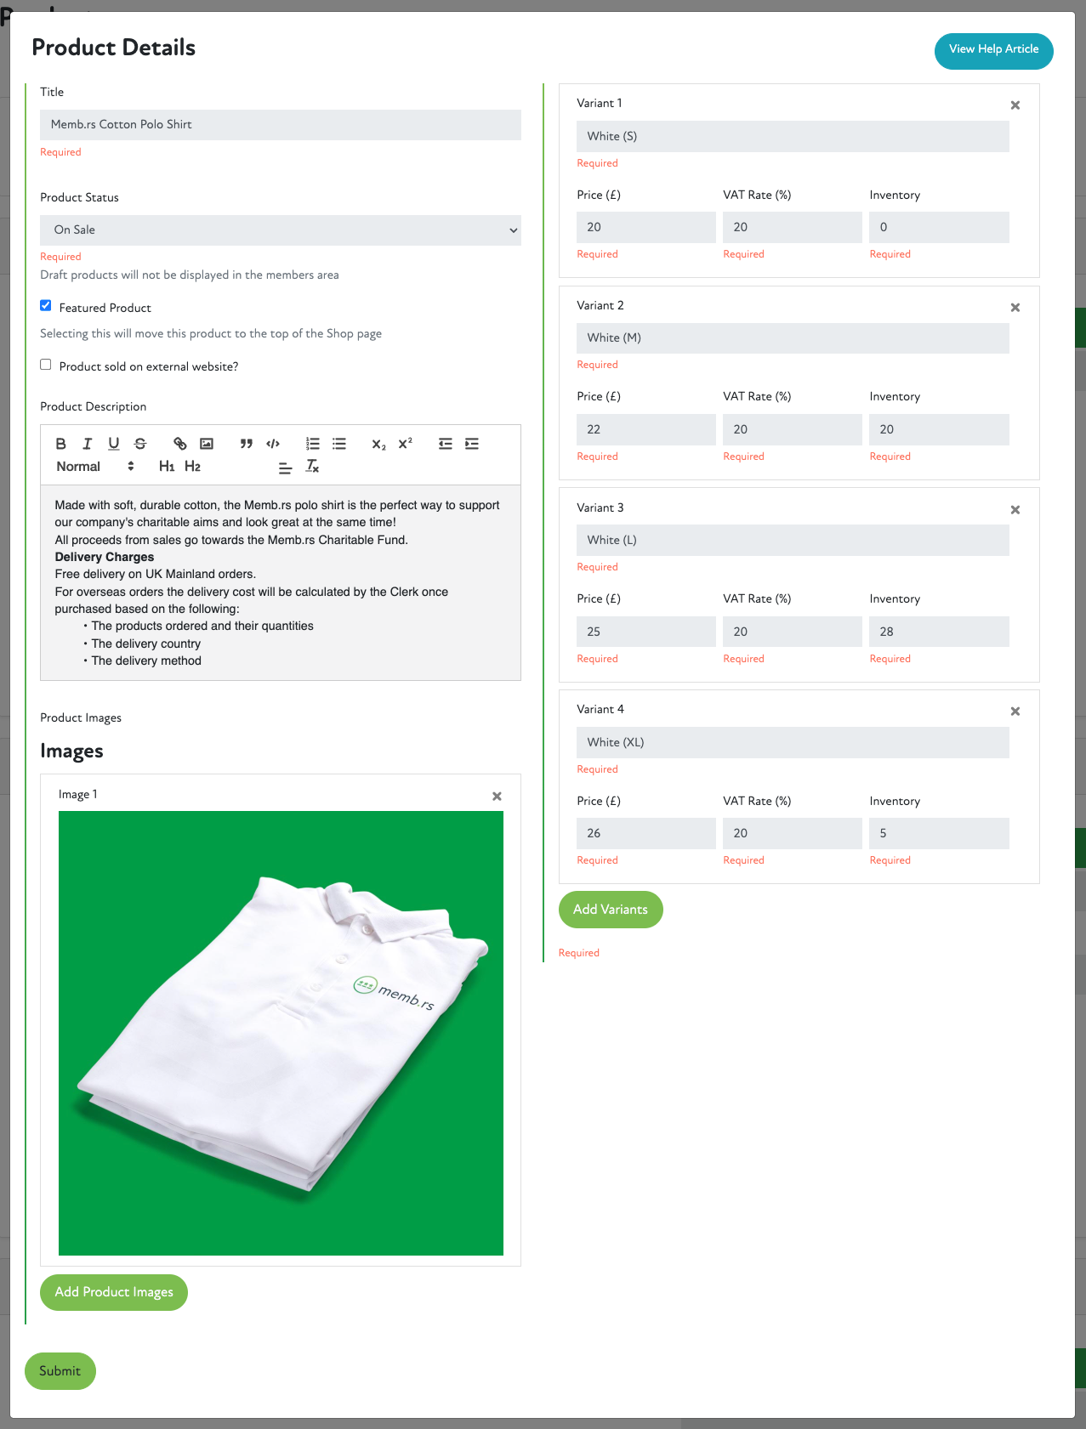Screen dimensions: 1086x1429
Task: Add a blockquote in the editor
Action: (246, 444)
